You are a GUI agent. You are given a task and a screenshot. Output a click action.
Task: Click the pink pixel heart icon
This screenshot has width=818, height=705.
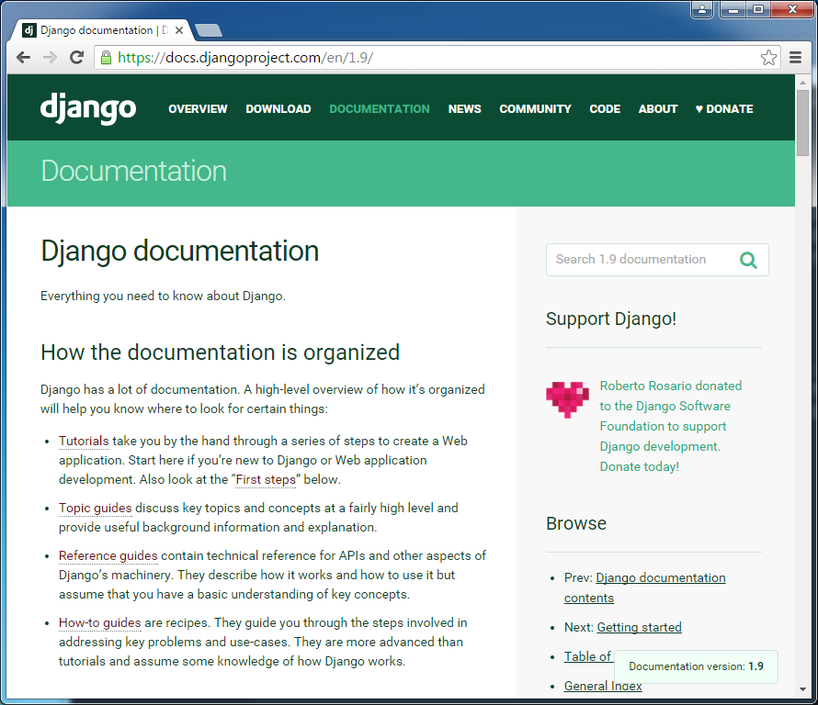pos(567,399)
